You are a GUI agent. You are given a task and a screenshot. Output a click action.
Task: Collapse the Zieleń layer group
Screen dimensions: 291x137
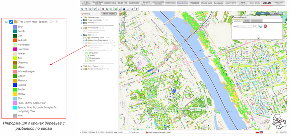pyautogui.click(x=81, y=35)
